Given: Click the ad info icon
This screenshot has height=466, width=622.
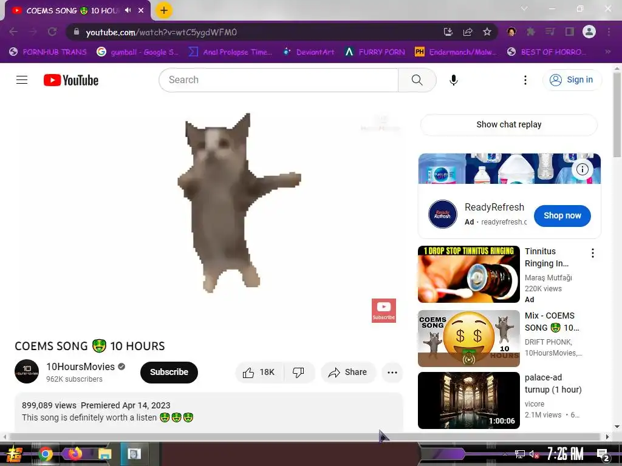Looking at the screenshot, I should click(582, 170).
